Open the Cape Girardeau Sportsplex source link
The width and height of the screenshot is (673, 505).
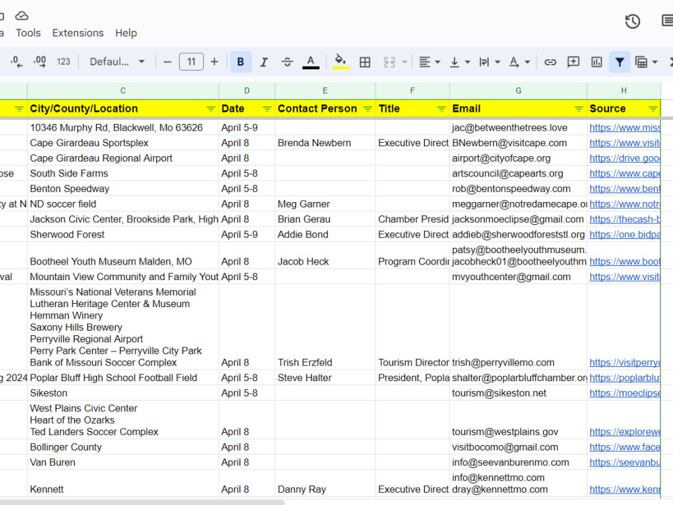(625, 143)
